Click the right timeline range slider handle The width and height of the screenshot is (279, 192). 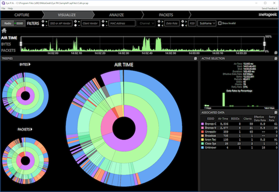tap(264, 44)
